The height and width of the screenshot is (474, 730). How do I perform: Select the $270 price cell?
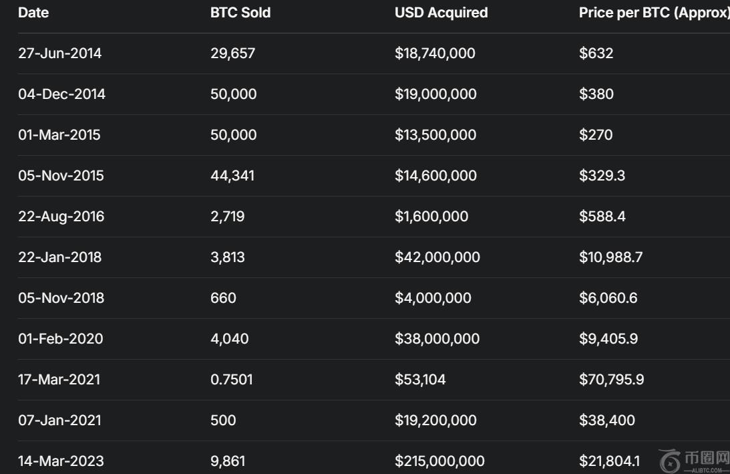pos(596,135)
